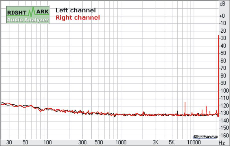The image size is (230, 146).
Task: Click the +0 dB axis tick label
Action: click(222, 16)
